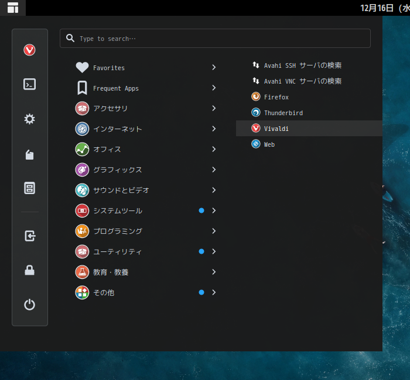The height and width of the screenshot is (380, 410).
Task: Expand the 教育・教養 chevron
Action: pyautogui.click(x=214, y=272)
